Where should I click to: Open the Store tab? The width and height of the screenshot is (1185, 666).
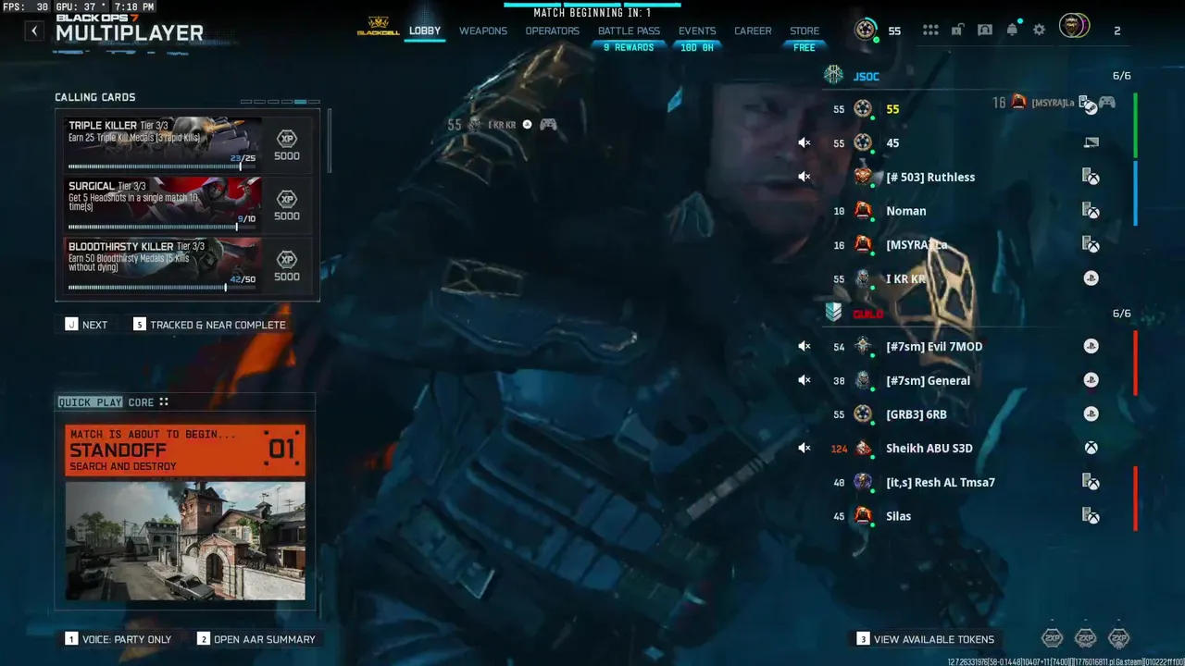coord(805,31)
